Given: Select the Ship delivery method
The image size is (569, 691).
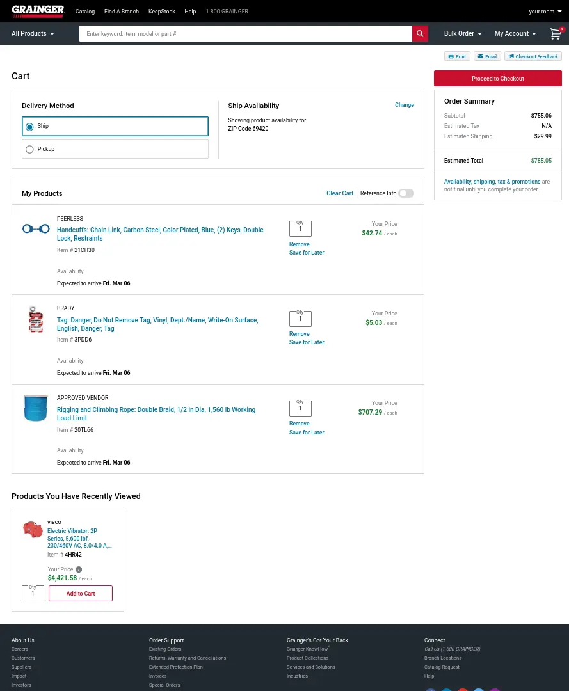Looking at the screenshot, I should coord(29,127).
